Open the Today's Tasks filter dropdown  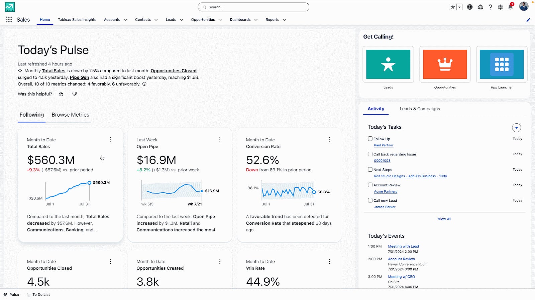click(516, 128)
